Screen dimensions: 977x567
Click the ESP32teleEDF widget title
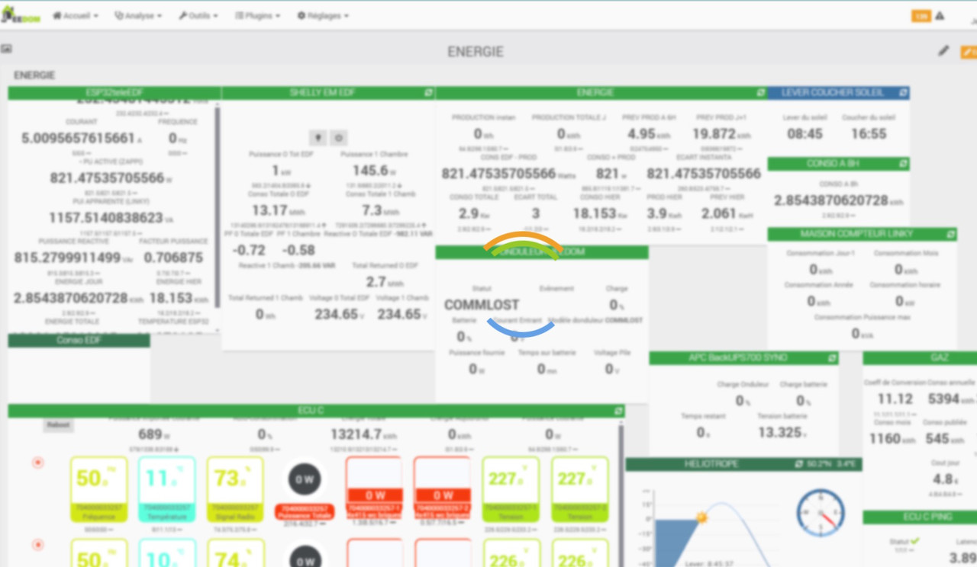click(114, 92)
